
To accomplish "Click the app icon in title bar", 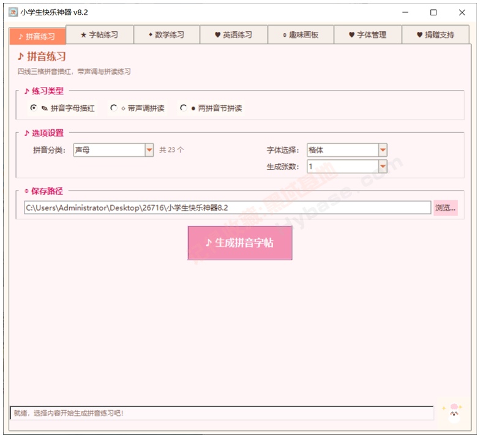I will [x=13, y=12].
